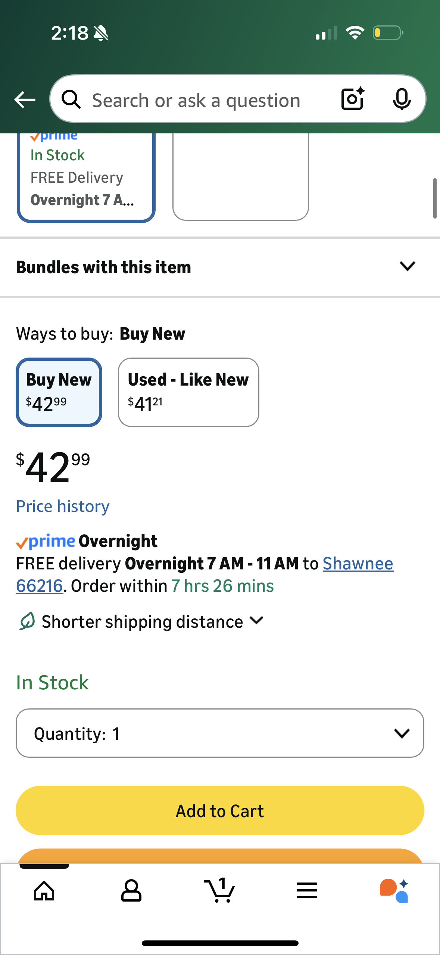Click the page scrollbar indicator

pos(435,198)
